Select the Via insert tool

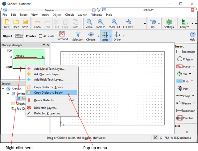[x=182, y=74]
